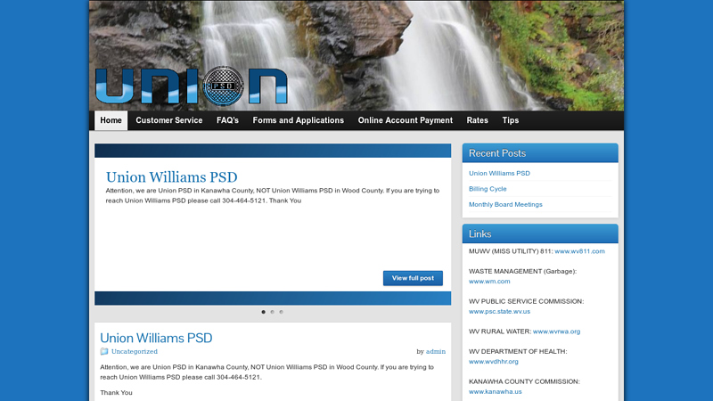Click the admin author link
This screenshot has height=401, width=713.
pos(436,352)
